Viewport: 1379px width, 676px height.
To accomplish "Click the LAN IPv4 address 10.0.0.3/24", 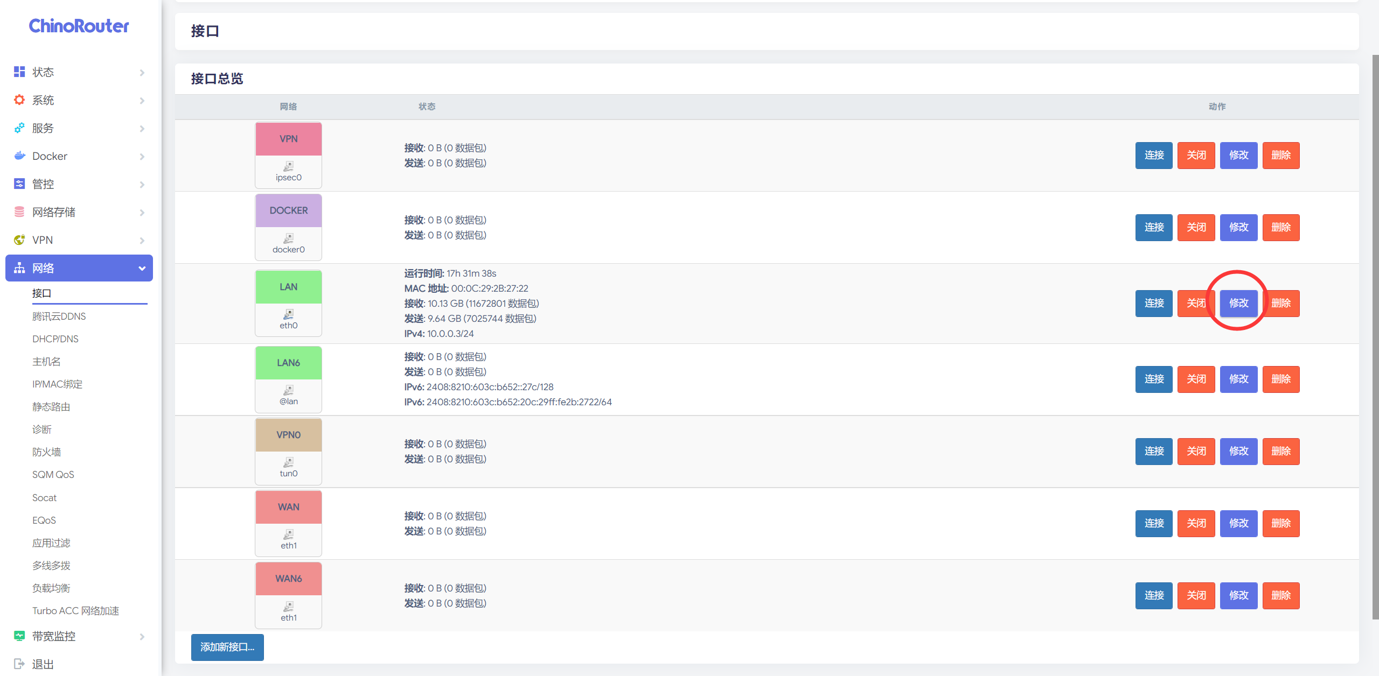I will (x=450, y=334).
